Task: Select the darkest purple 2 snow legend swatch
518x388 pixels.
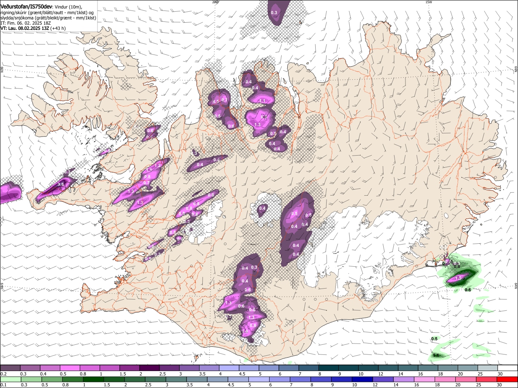Action: point(149,368)
